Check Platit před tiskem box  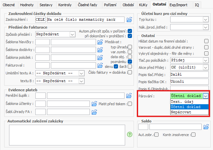[130, 104]
